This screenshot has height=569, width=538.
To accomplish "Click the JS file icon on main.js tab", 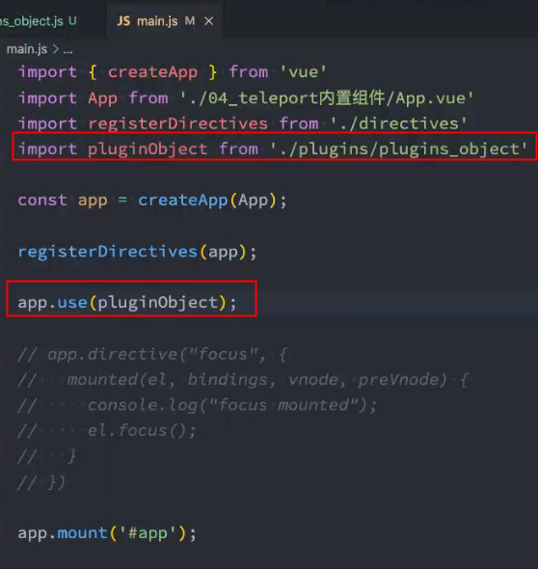I will [x=123, y=21].
